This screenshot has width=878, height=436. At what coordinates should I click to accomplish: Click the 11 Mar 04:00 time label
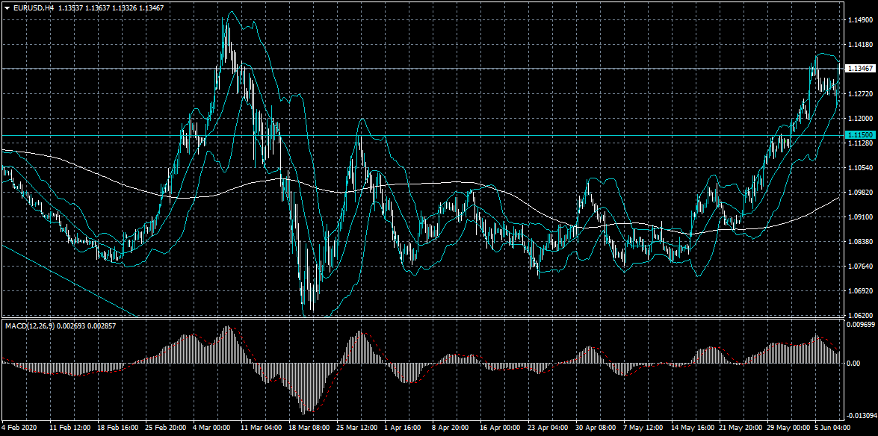click(261, 428)
